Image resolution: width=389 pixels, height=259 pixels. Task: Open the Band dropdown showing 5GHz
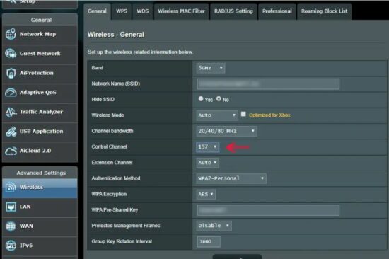[211, 68]
